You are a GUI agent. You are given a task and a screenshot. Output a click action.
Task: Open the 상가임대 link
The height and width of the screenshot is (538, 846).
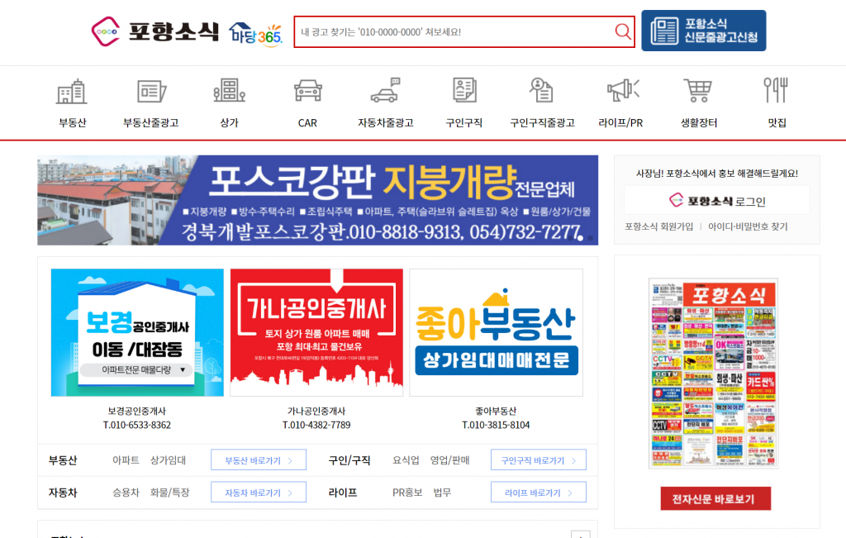168,460
